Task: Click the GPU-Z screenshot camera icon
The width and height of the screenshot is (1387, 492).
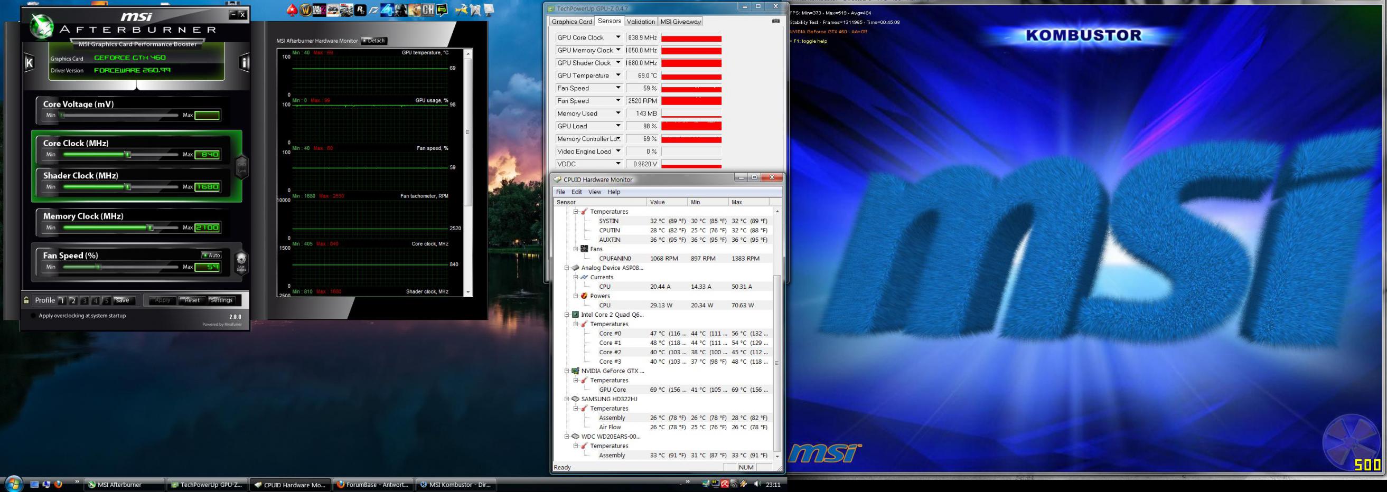Action: [x=776, y=21]
